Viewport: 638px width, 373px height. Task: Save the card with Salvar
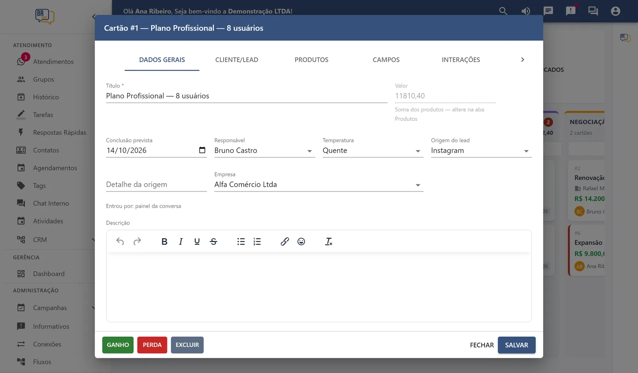tap(516, 345)
